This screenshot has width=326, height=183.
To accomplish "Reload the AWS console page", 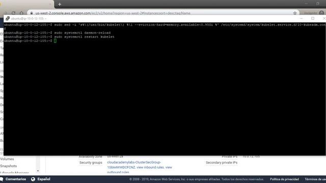I will [14, 13].
